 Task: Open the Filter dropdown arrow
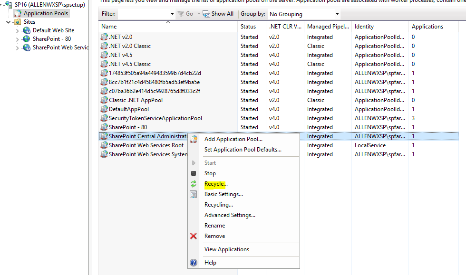click(172, 14)
